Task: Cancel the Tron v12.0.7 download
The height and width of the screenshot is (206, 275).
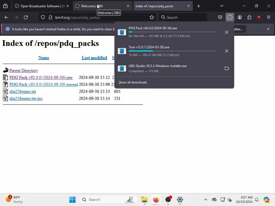Action: coord(227,51)
